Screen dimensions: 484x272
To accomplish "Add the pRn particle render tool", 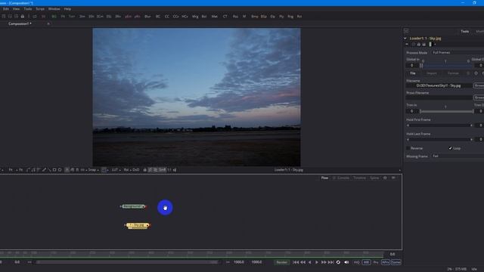I will pos(138,17).
